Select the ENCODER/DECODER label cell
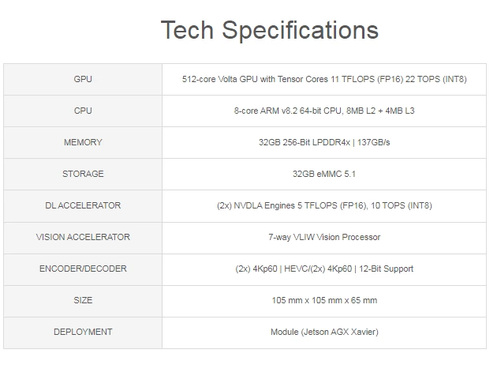Image resolution: width=497 pixels, height=372 pixels. click(83, 269)
